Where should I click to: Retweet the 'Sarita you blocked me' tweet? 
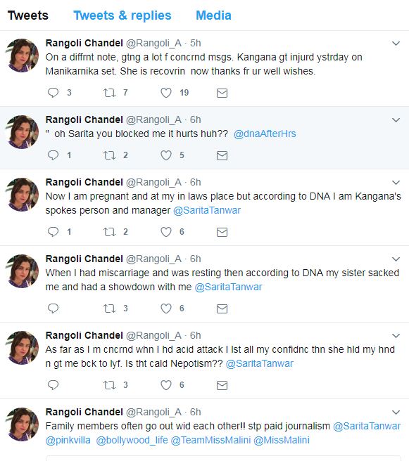pyautogui.click(x=110, y=155)
